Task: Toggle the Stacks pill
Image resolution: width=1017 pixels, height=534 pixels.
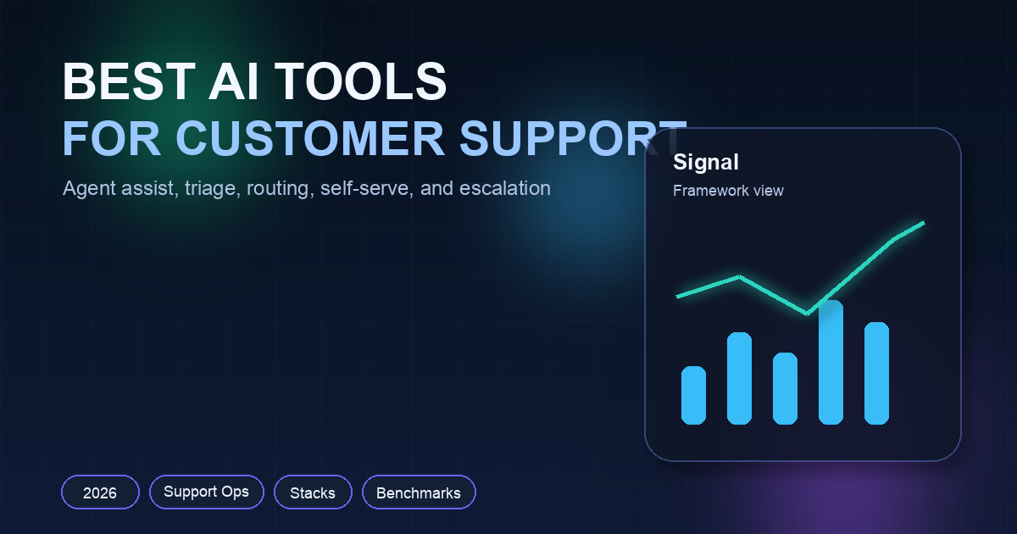Action: pyautogui.click(x=313, y=492)
